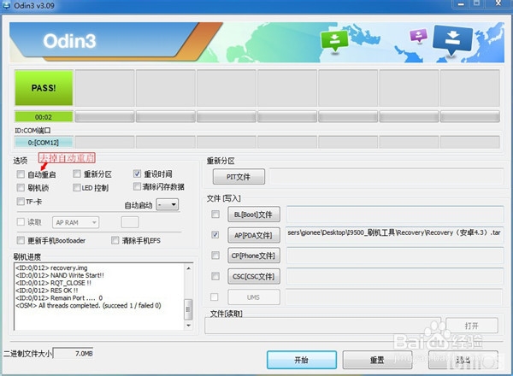Click the AP[PDA文件] button
The image size is (513, 376).
(x=254, y=235)
